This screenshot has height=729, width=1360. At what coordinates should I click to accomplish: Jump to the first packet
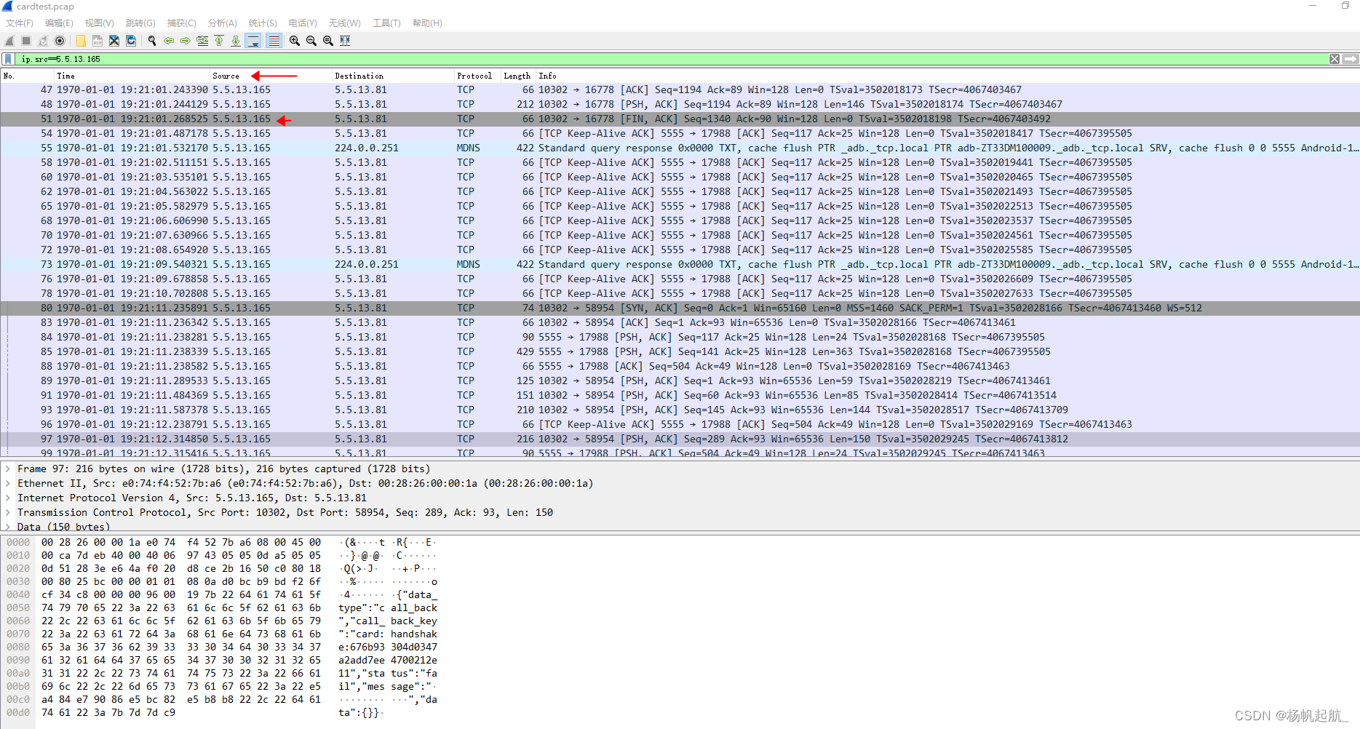click(219, 41)
